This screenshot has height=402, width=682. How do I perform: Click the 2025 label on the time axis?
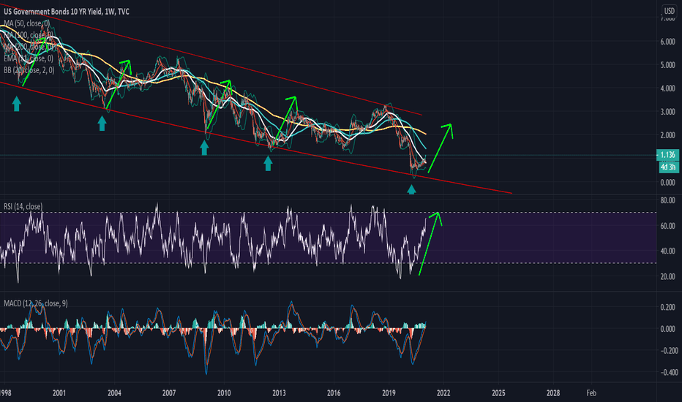(498, 393)
